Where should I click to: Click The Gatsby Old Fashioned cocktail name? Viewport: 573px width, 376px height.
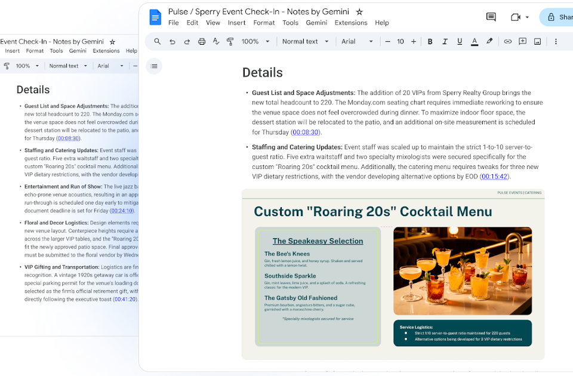(301, 298)
